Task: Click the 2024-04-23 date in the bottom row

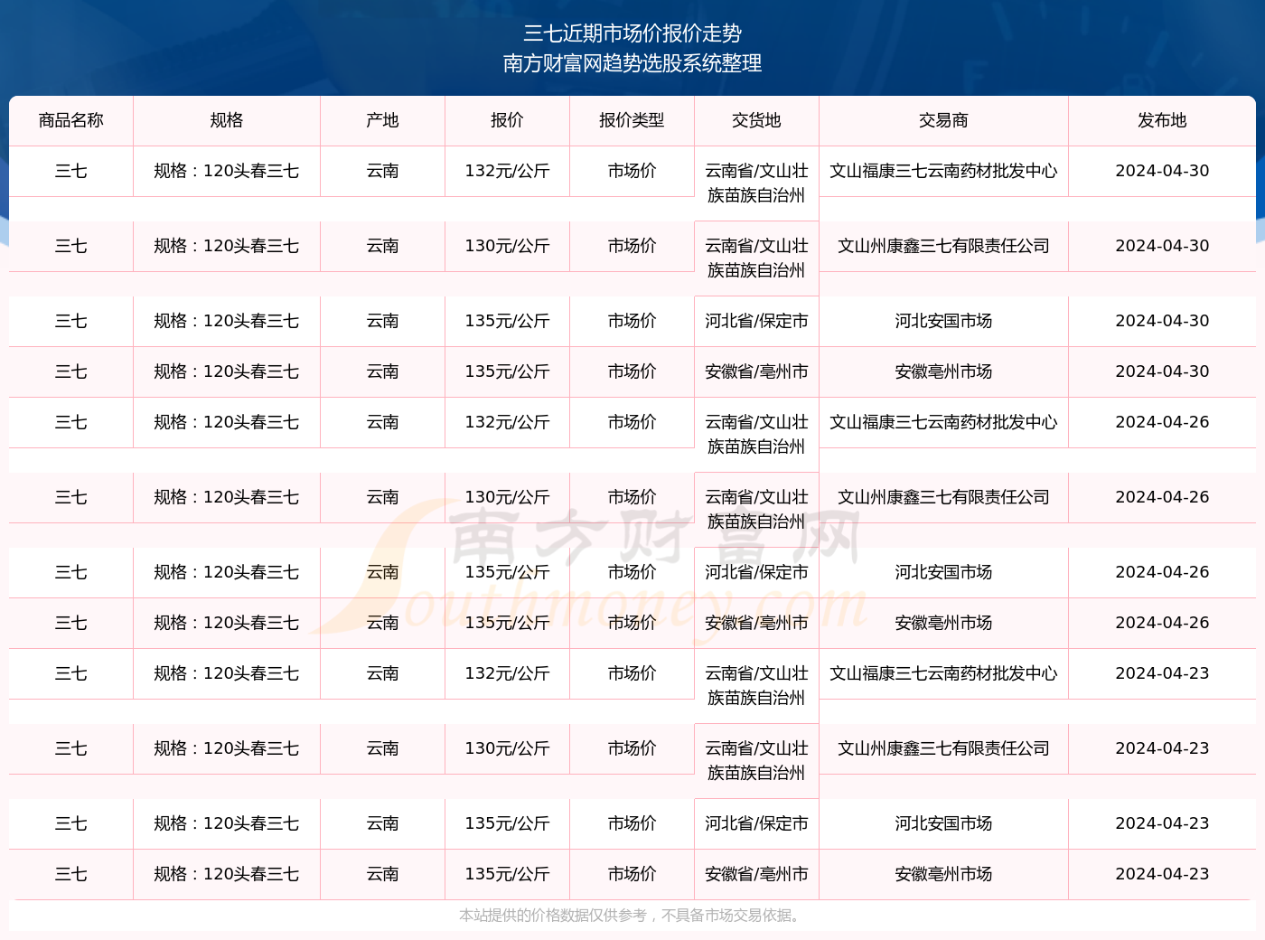Action: click(1162, 874)
